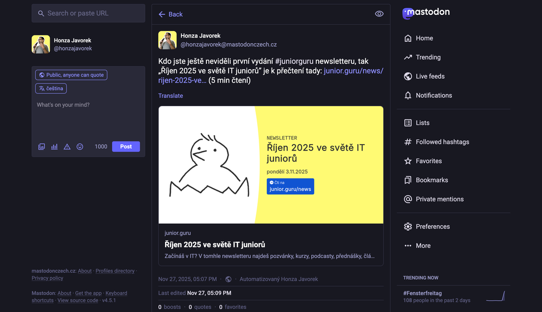Click the Mastodon logo
542x312 pixels.
426,13
